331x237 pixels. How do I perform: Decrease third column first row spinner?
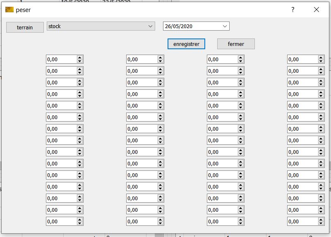point(241,61)
